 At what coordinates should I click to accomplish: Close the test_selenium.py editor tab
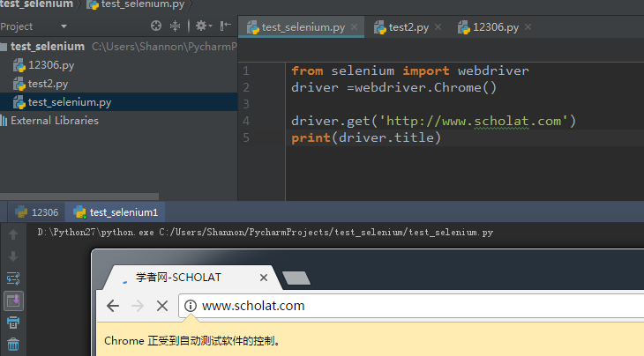tap(355, 27)
